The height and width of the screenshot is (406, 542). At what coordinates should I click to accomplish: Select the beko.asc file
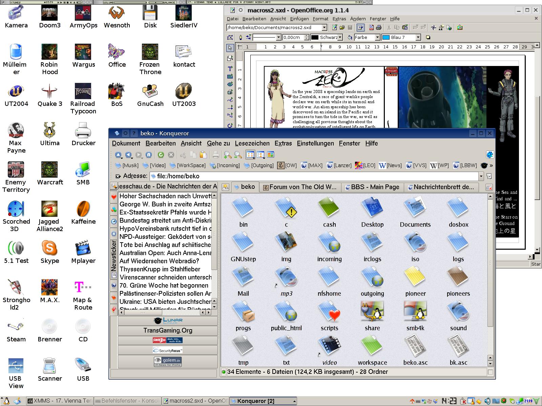coord(415,350)
